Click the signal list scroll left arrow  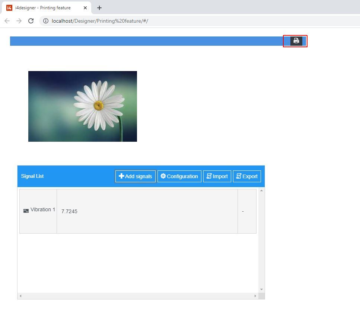(21, 296)
